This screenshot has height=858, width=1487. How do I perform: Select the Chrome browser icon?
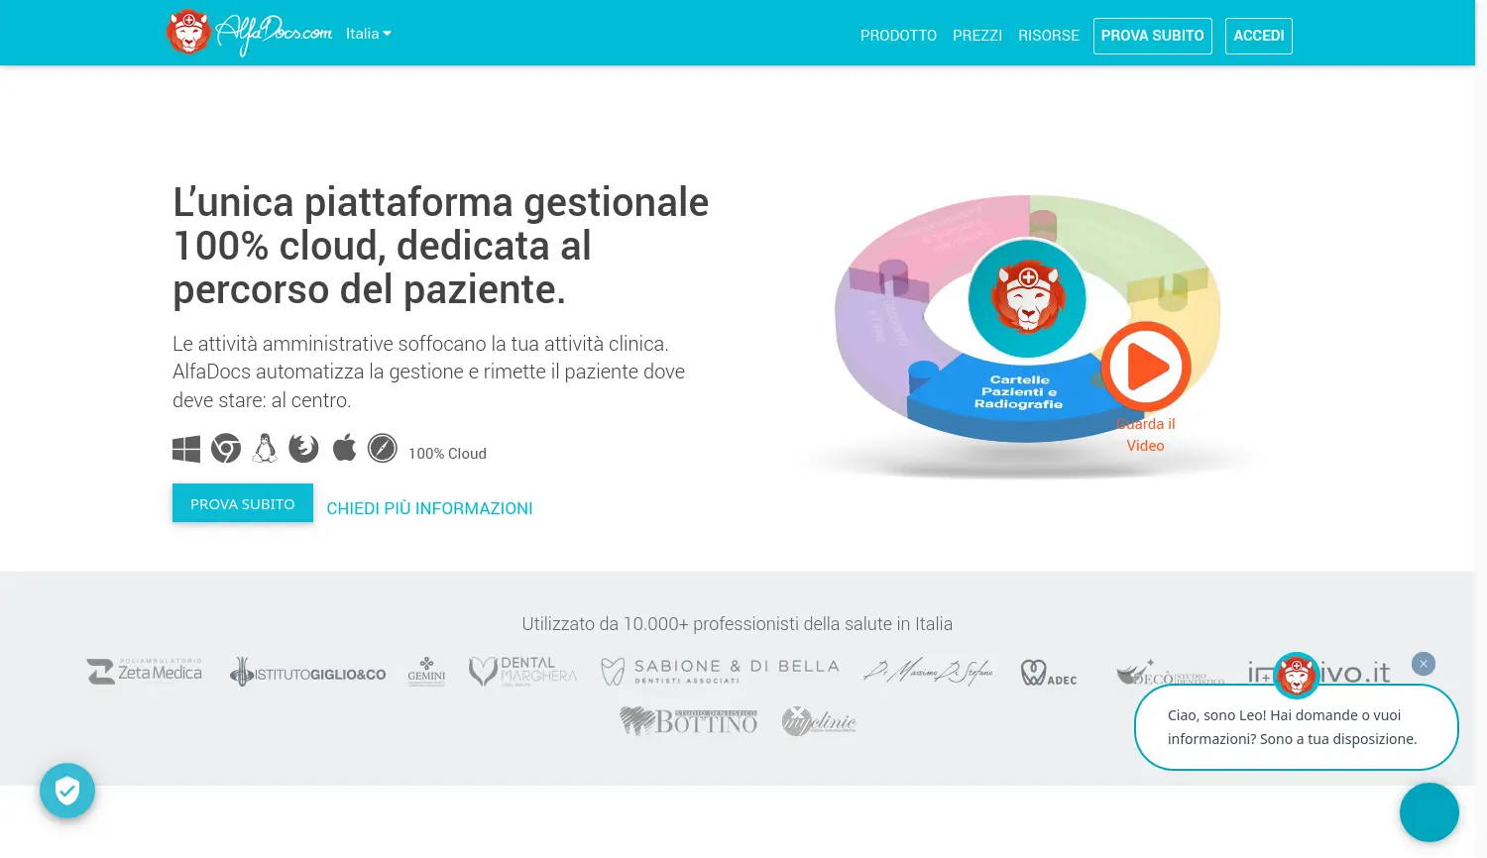click(x=226, y=448)
